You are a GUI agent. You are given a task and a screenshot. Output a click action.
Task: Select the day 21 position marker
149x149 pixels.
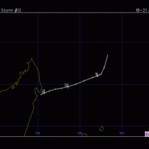pyautogui.click(x=44, y=92)
